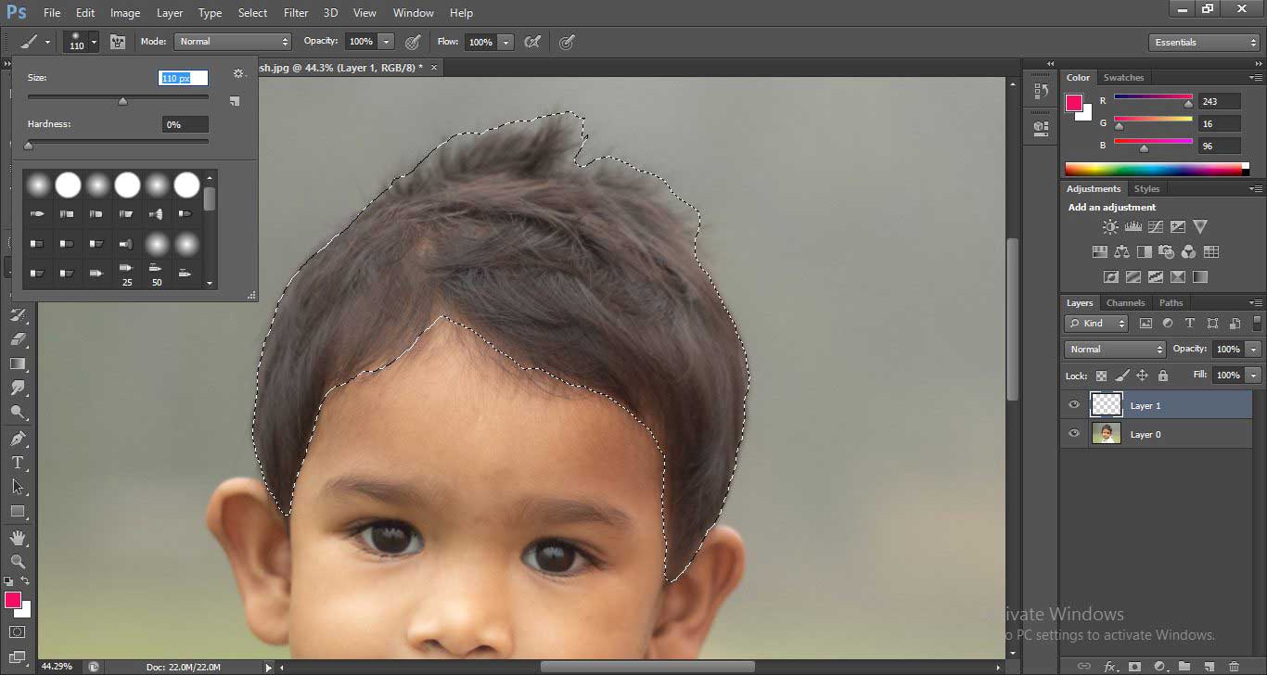Switch to the Channels tab
The height and width of the screenshot is (675, 1267).
click(1125, 302)
